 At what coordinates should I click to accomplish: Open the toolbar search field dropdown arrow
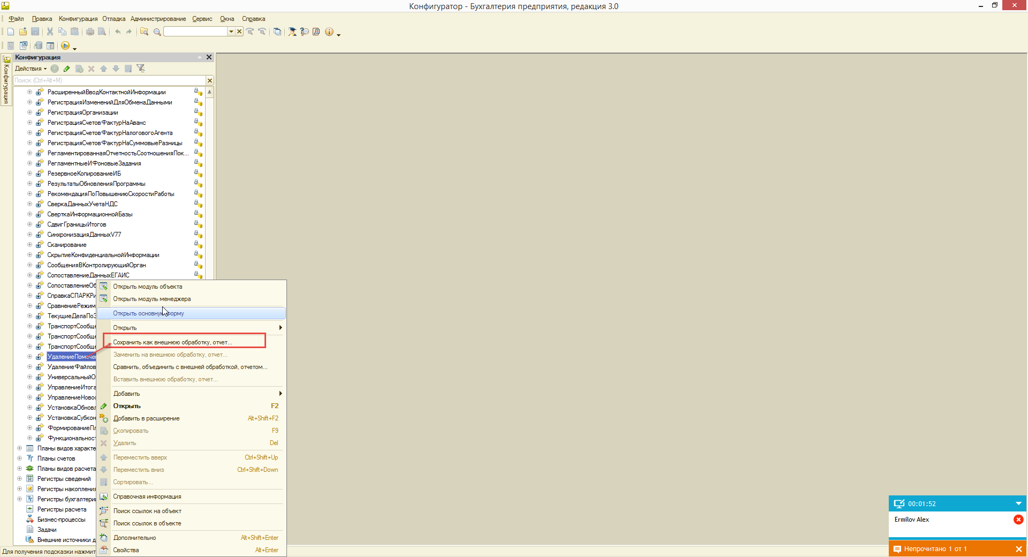231,32
